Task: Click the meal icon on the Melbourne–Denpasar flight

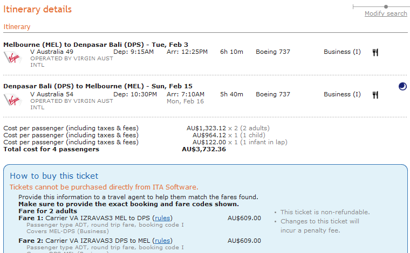Action: 375,52
